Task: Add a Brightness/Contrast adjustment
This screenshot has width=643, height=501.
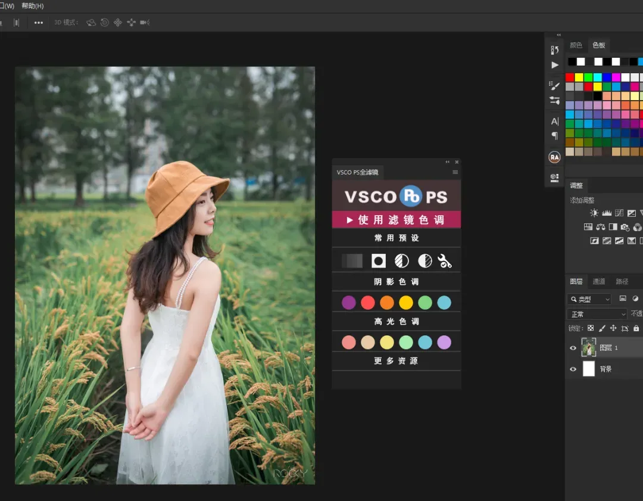Action: pyautogui.click(x=594, y=213)
